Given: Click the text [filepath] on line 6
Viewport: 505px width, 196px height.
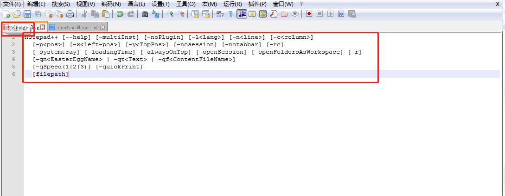Looking at the screenshot, I should pos(51,74).
